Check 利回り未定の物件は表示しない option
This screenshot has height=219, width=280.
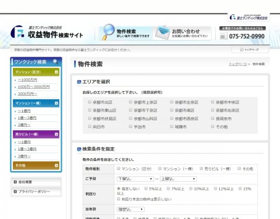[x=118, y=199]
